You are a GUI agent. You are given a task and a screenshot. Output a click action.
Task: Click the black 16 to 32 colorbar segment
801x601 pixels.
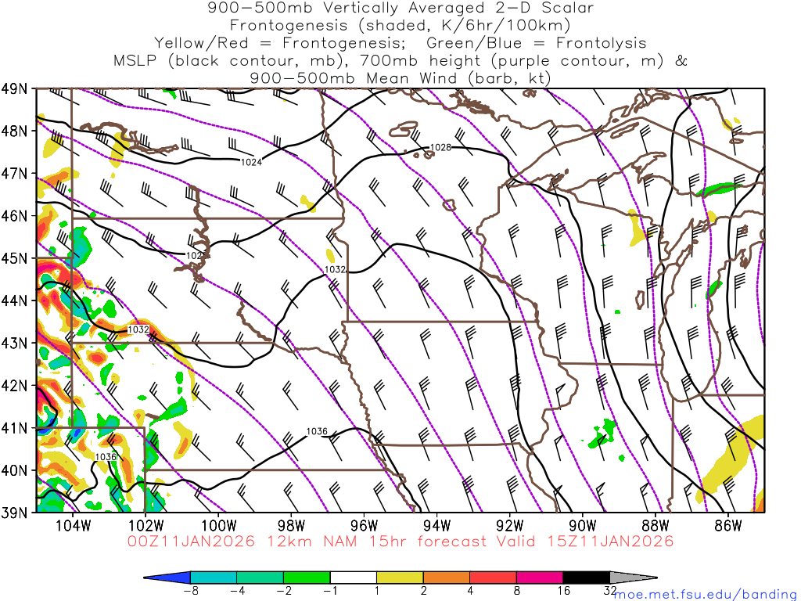click(x=587, y=578)
